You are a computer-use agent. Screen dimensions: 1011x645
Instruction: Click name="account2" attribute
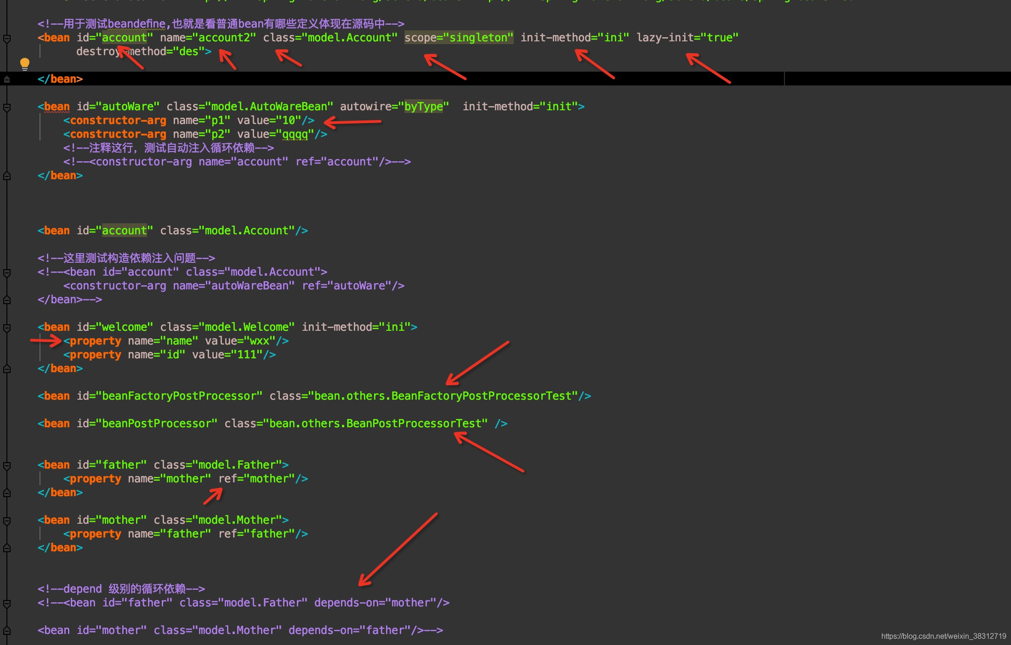tap(208, 38)
